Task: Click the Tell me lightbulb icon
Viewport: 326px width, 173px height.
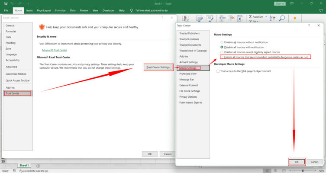Action: pyautogui.click(x=132, y=10)
